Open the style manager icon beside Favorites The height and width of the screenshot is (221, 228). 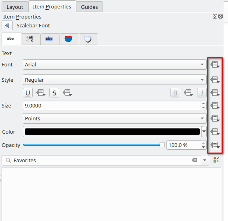(x=216, y=160)
